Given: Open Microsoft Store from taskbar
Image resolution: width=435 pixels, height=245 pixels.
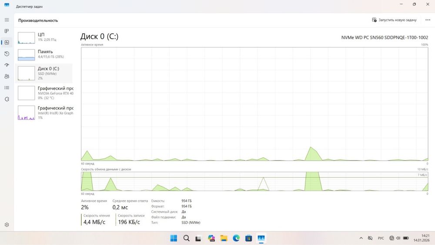Looking at the screenshot, I should pos(248,238).
